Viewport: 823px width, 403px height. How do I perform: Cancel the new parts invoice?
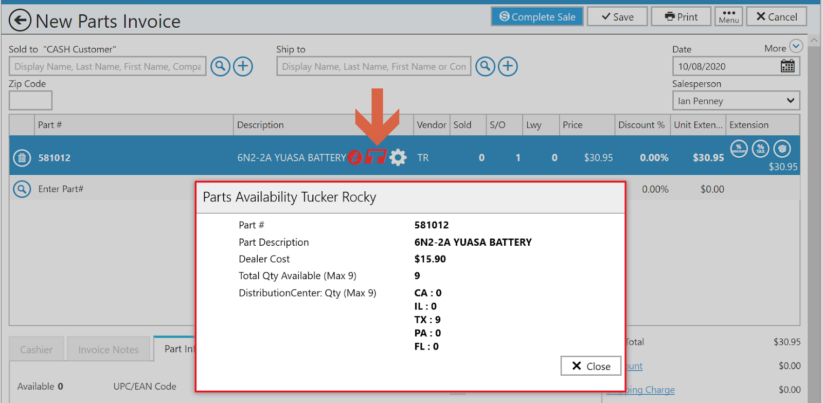tap(777, 16)
